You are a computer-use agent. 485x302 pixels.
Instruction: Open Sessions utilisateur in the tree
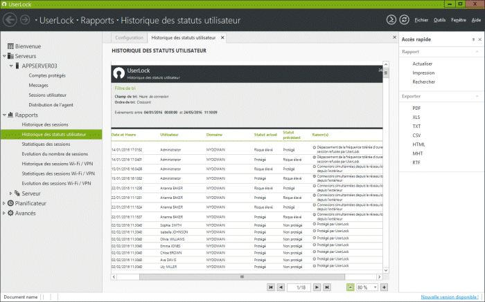[47, 95]
